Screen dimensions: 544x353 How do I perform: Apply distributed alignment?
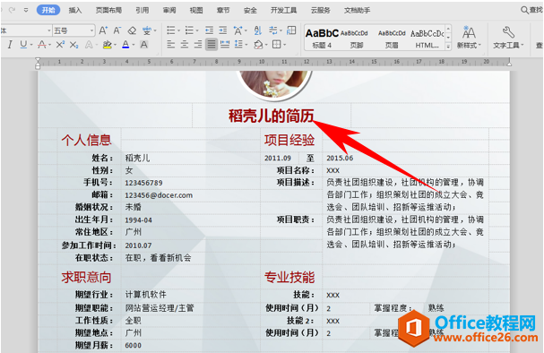coord(225,45)
